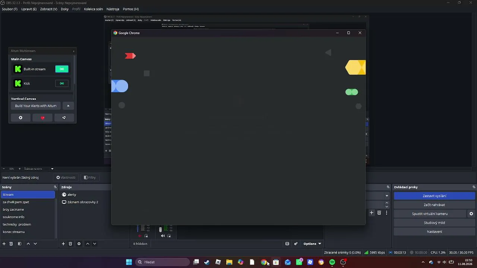
Task: Click the refresh icon in Aitum panel
Action: 64,118
